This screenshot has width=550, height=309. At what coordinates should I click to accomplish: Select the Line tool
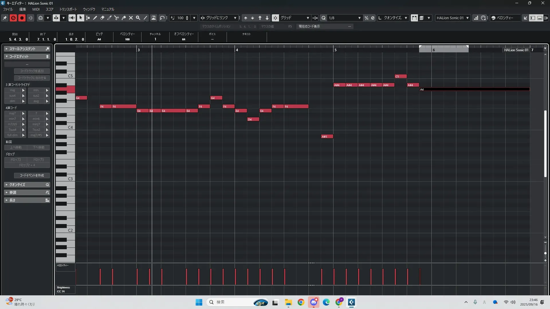pyautogui.click(x=145, y=18)
